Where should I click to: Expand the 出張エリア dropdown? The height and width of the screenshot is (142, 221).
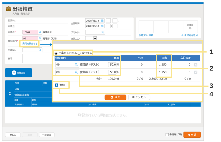click(x=95, y=38)
